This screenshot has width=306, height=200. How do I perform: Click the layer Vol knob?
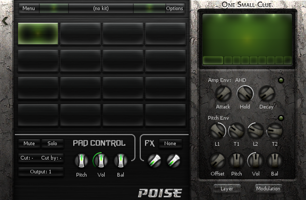255,161
